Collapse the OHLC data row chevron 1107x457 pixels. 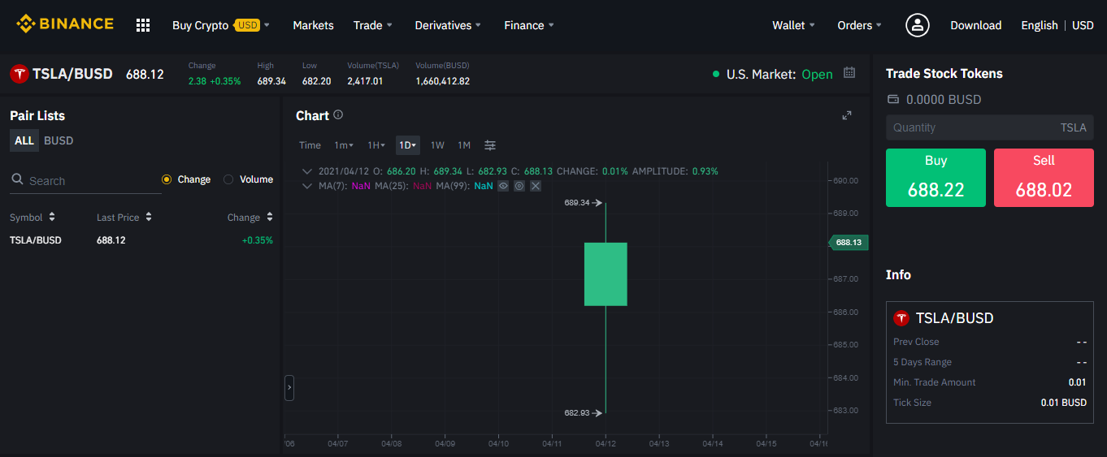point(306,171)
